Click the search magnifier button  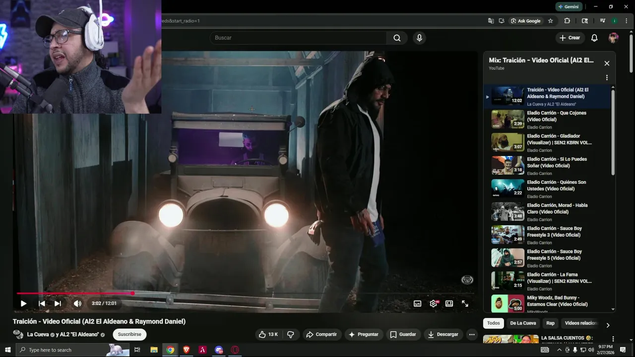coord(397,38)
